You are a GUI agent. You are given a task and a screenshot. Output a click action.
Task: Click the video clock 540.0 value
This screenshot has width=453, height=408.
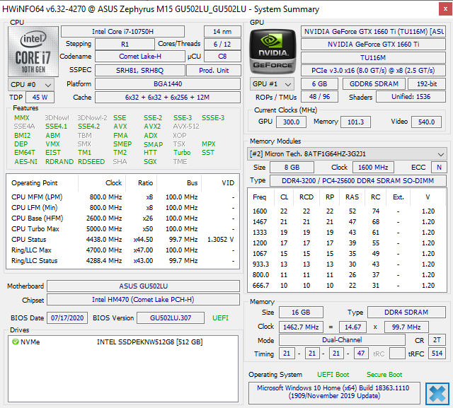pos(426,122)
